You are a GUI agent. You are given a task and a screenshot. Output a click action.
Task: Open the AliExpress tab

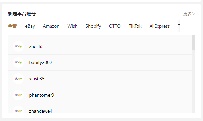coord(159,26)
